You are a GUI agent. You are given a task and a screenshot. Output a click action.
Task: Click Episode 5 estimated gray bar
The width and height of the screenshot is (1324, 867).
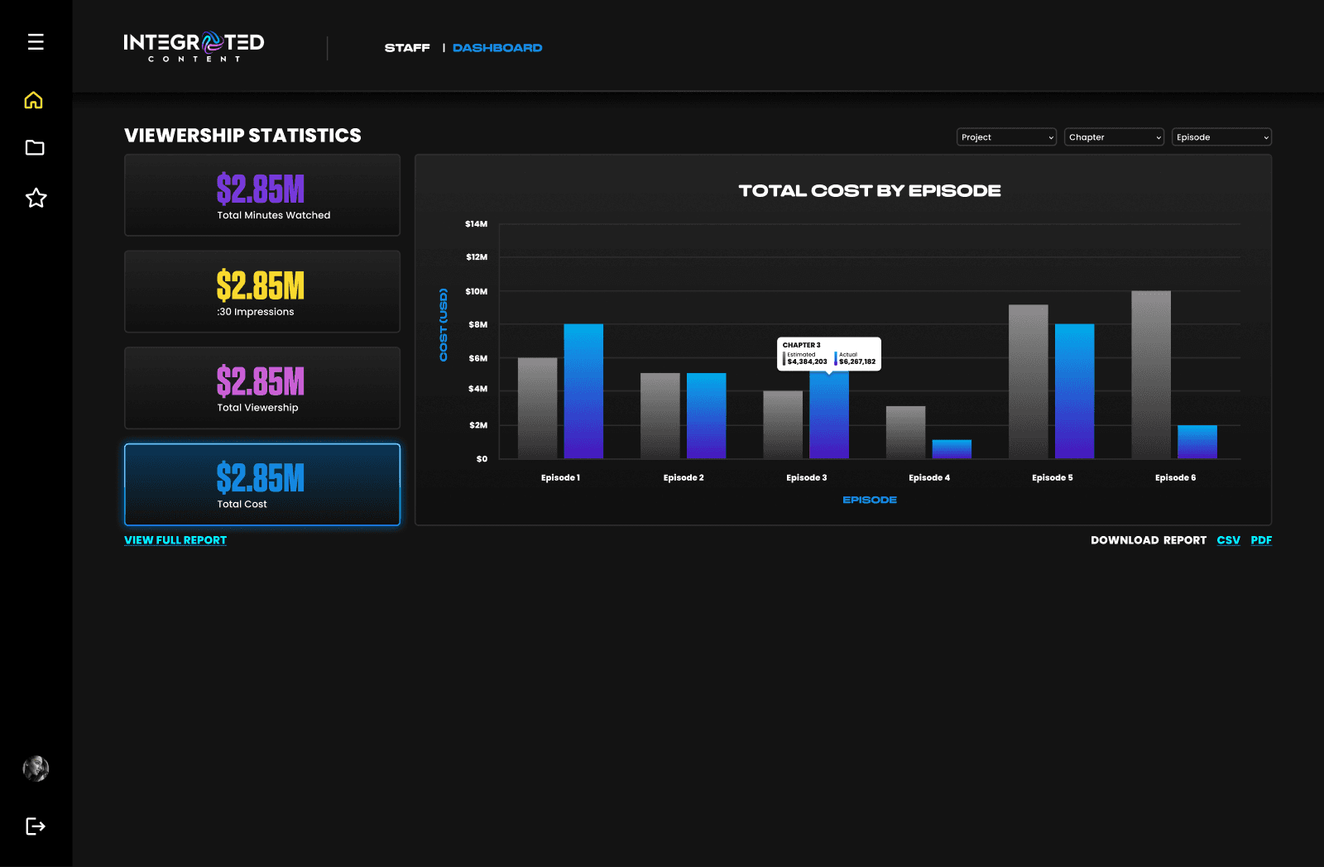click(1029, 381)
